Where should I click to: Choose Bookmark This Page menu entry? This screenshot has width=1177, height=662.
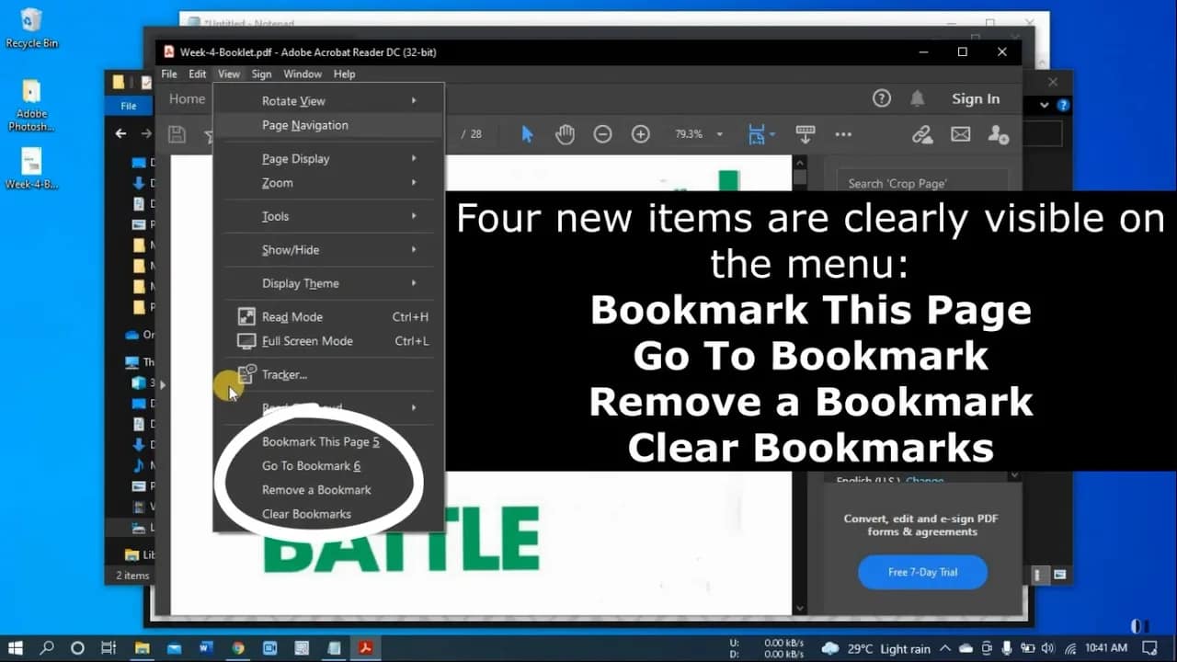[320, 442]
